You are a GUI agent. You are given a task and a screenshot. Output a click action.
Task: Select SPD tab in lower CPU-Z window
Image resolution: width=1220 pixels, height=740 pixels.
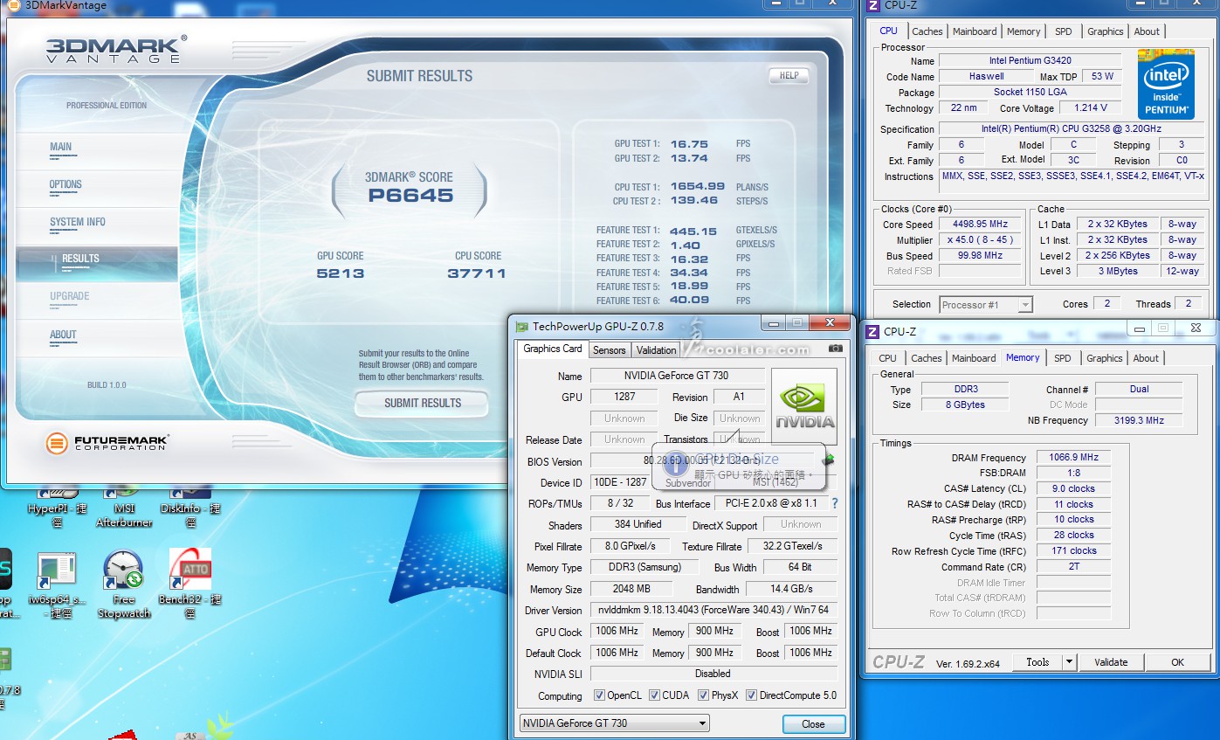click(x=1062, y=358)
